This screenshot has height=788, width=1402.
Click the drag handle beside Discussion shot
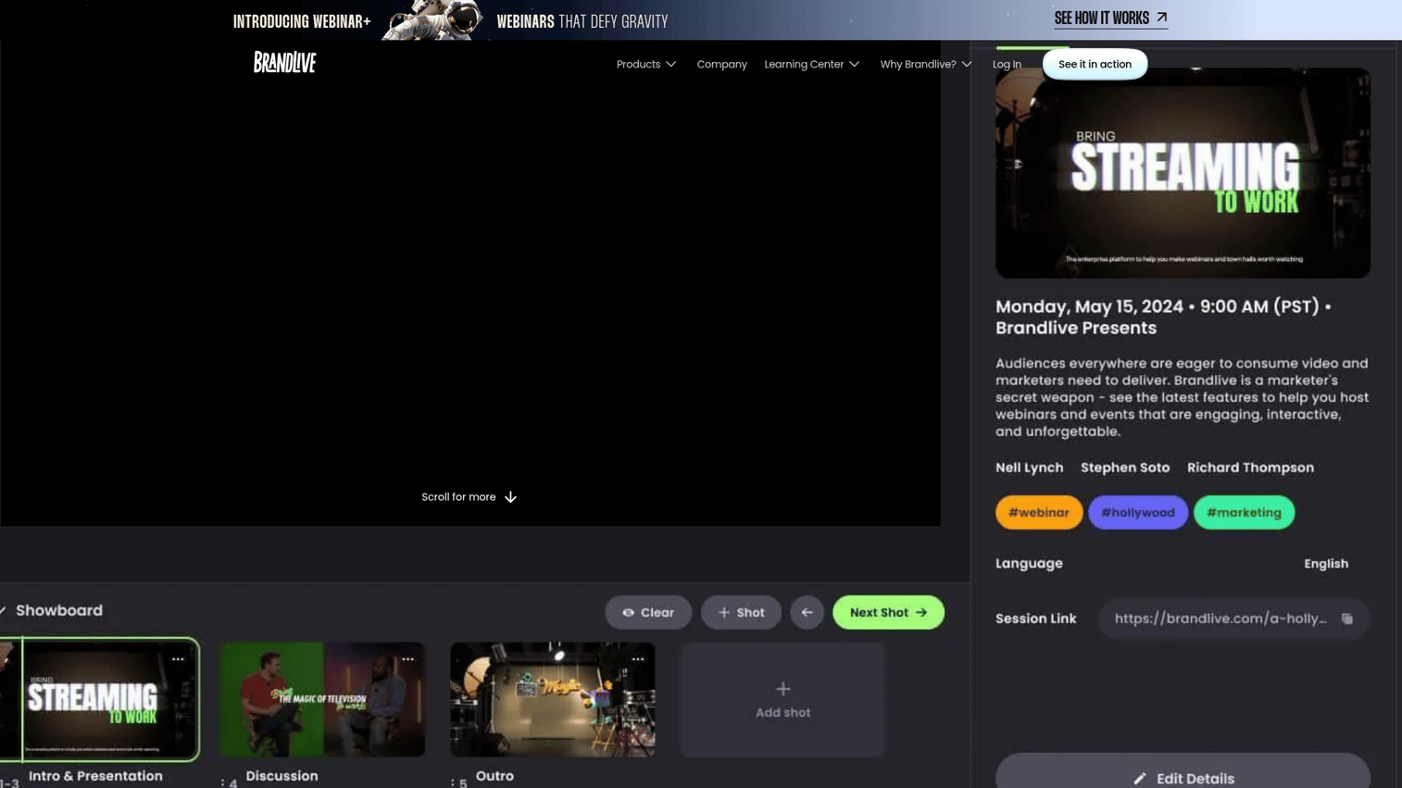coord(223,783)
